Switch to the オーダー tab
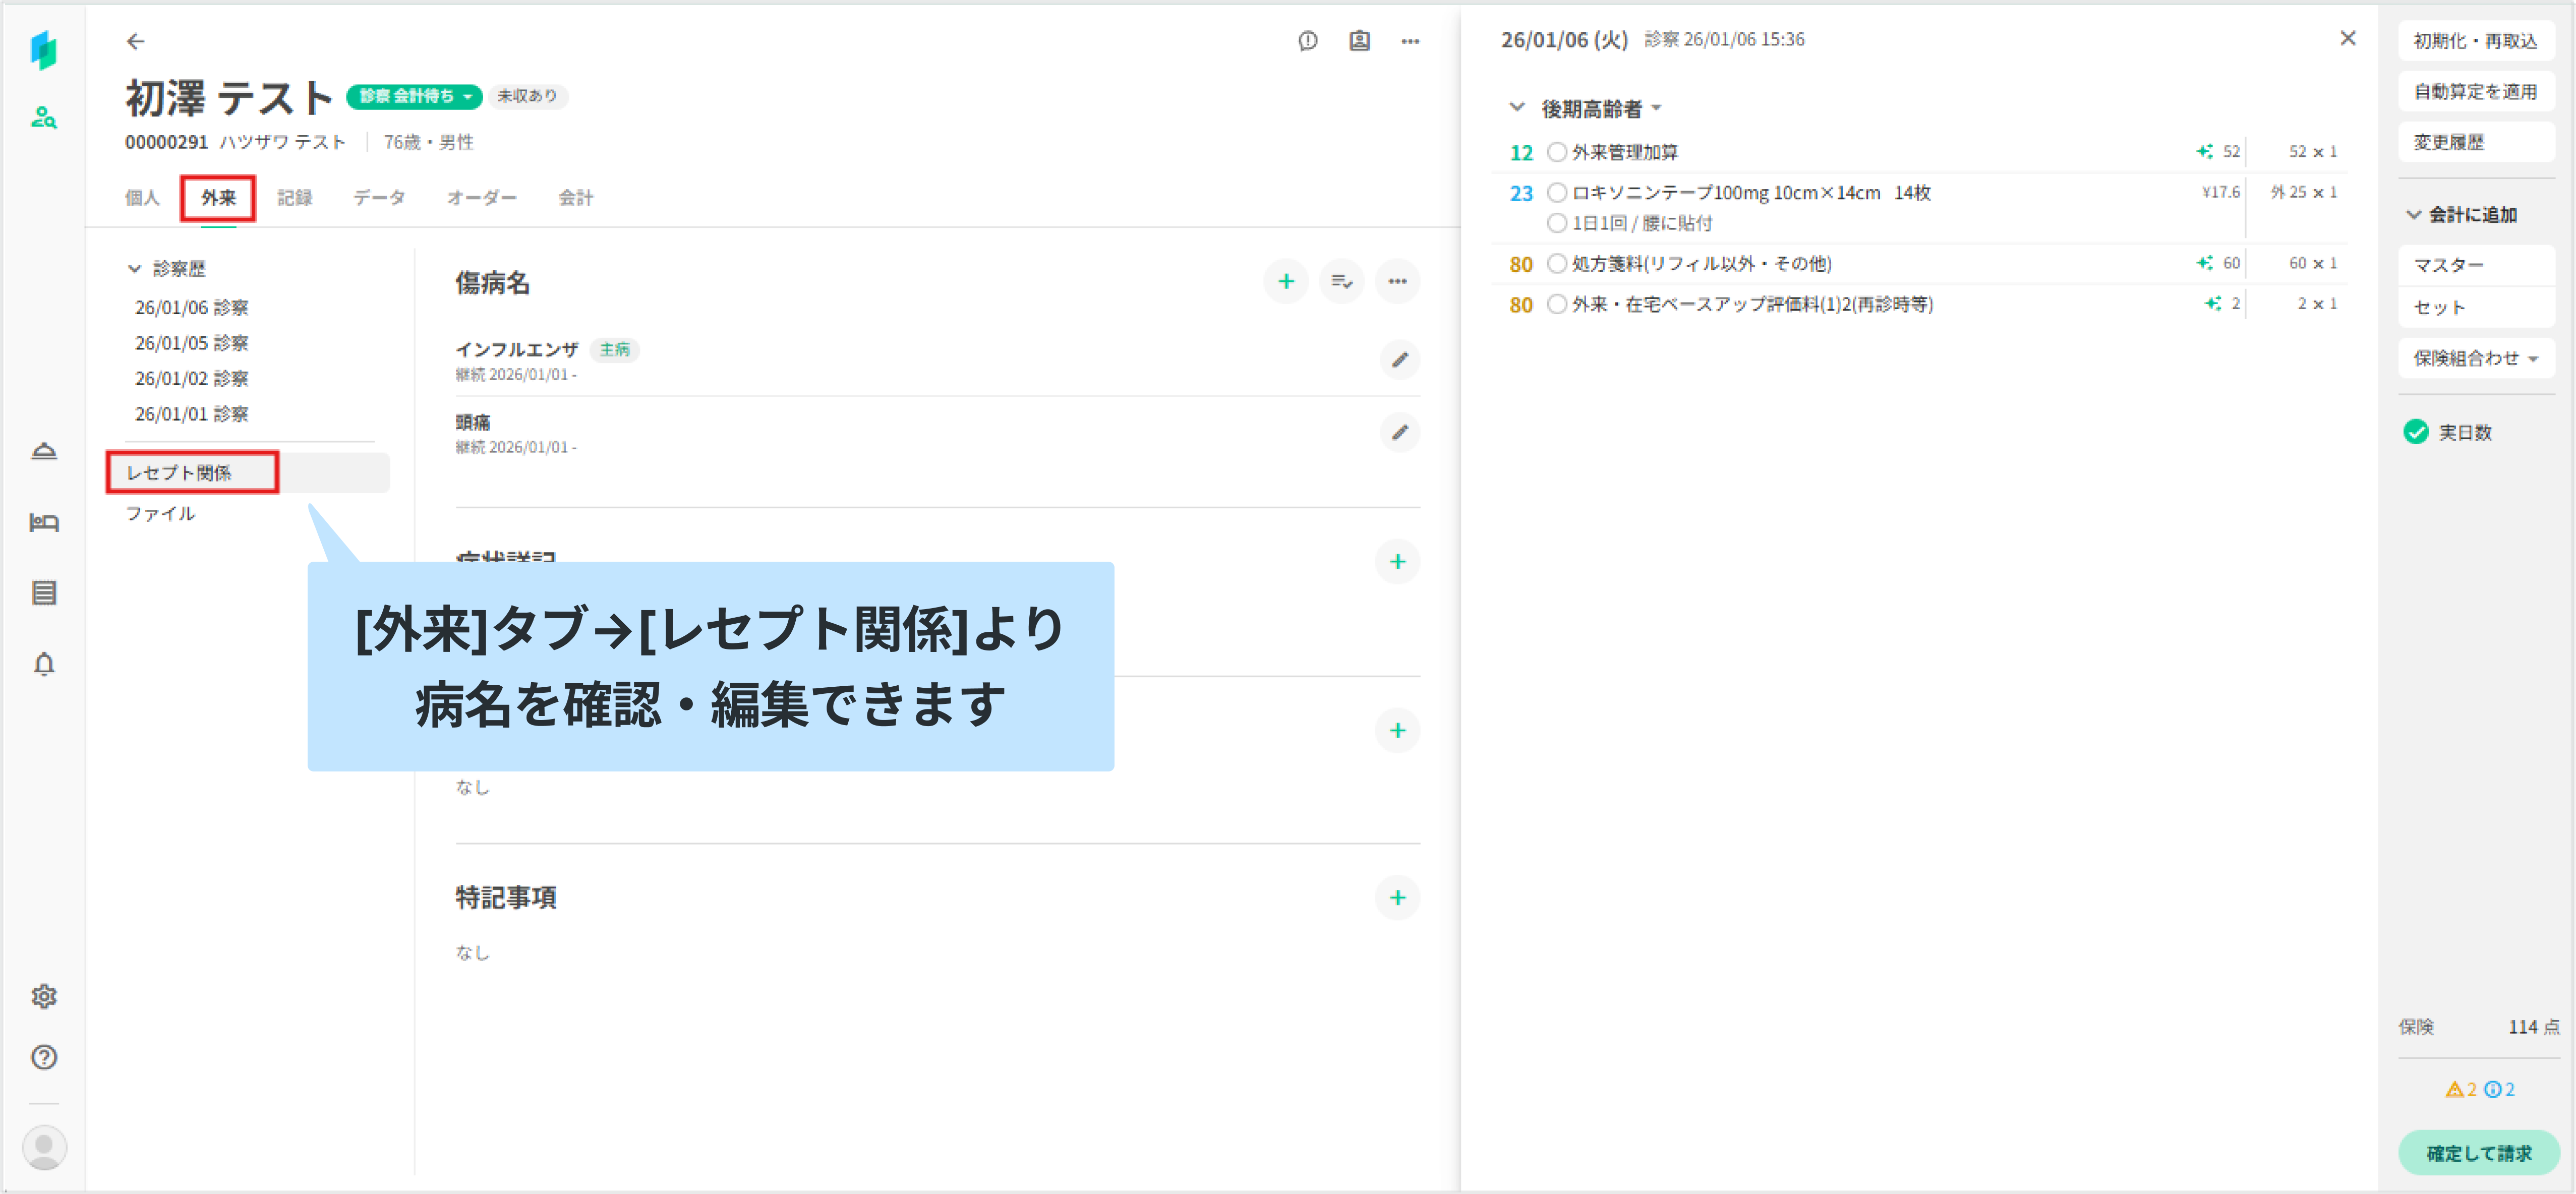Image resolution: width=2576 pixels, height=1194 pixels. (481, 198)
